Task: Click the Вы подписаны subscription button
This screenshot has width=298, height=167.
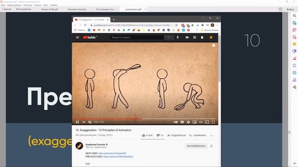Action: tap(196, 146)
